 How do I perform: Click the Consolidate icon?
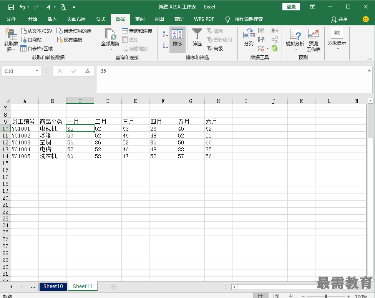pyautogui.click(x=275, y=31)
